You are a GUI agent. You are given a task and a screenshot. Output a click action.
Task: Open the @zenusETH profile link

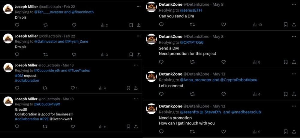pos(190,10)
